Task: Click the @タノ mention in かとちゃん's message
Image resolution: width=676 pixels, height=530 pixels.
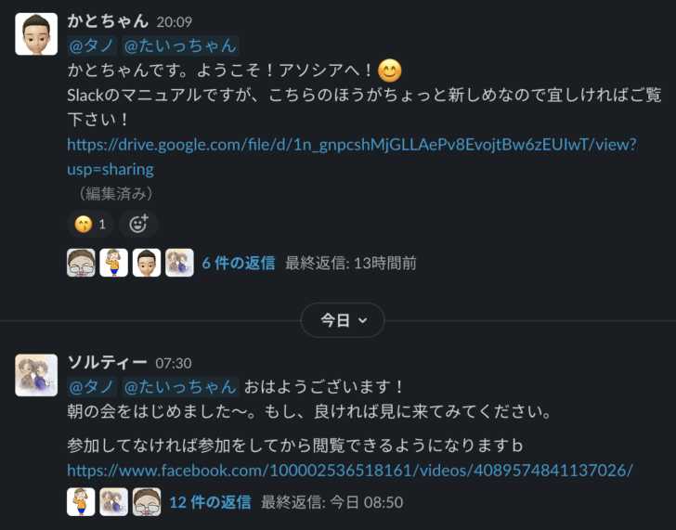Action: [x=92, y=45]
